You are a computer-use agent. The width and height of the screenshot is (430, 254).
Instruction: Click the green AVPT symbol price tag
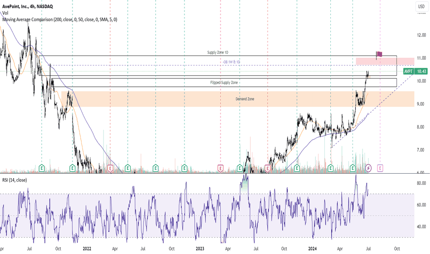(408, 72)
